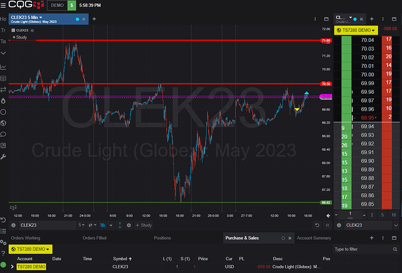This screenshot has height=273, width=402.
Task: Click the green dollar sign button
Action: click(x=72, y=5)
